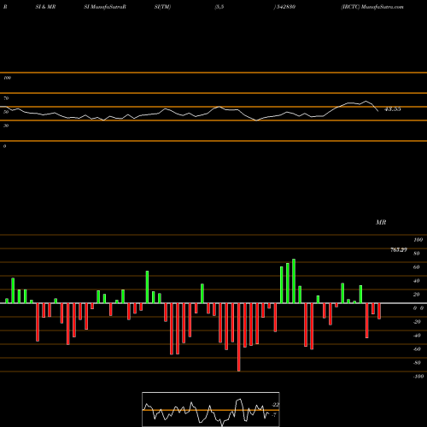This screenshot has height=427, width=427.
Task: Click the 'MR' panel title
Action: 381,222
